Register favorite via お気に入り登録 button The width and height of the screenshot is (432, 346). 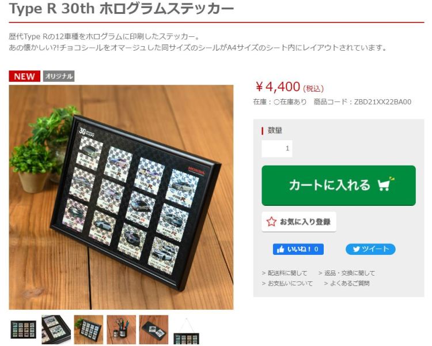(x=299, y=221)
